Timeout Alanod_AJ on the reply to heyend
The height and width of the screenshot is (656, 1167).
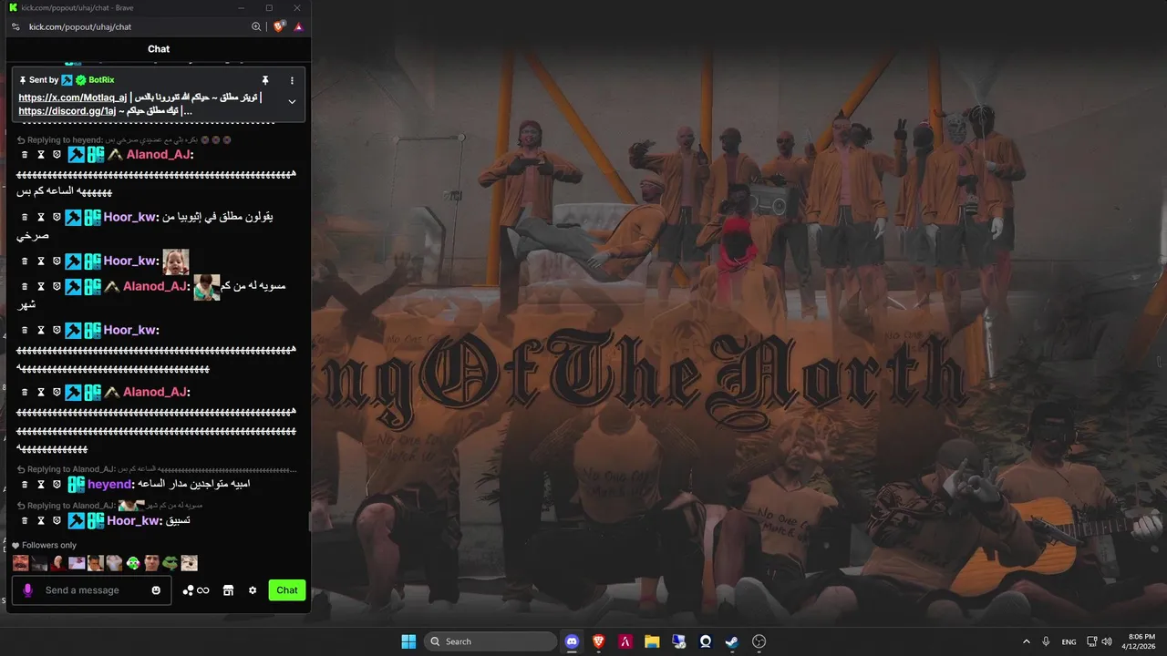click(x=41, y=155)
